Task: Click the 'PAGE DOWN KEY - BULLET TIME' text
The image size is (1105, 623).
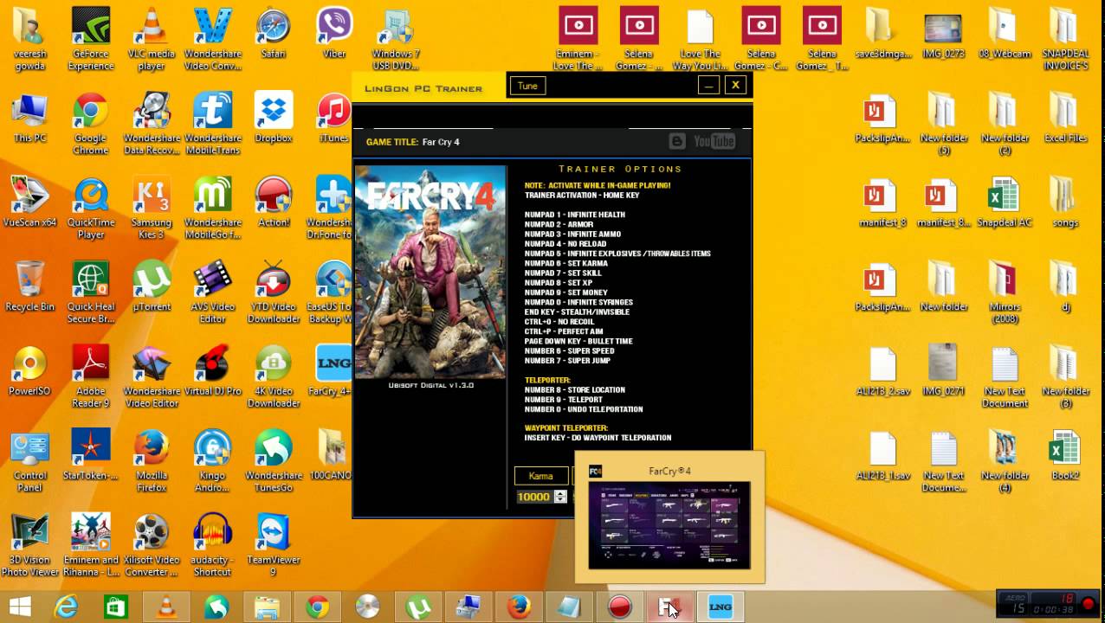Action: tap(578, 341)
